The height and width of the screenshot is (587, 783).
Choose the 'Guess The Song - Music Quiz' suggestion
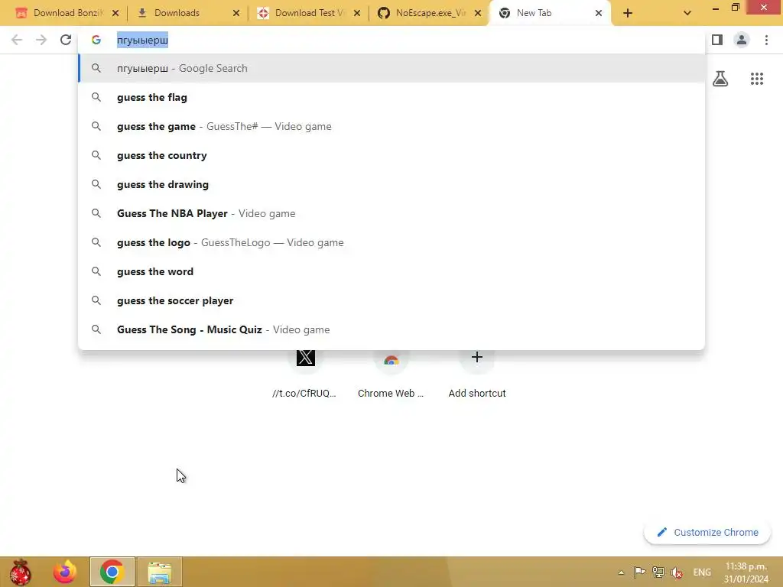[x=392, y=329]
